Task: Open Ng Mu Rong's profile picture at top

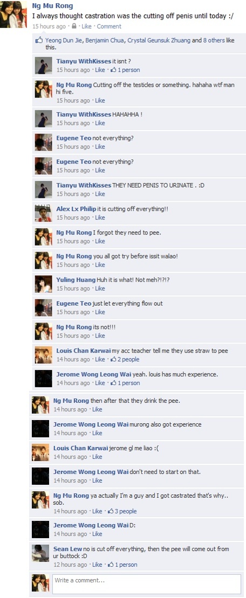Action: click(x=13, y=15)
